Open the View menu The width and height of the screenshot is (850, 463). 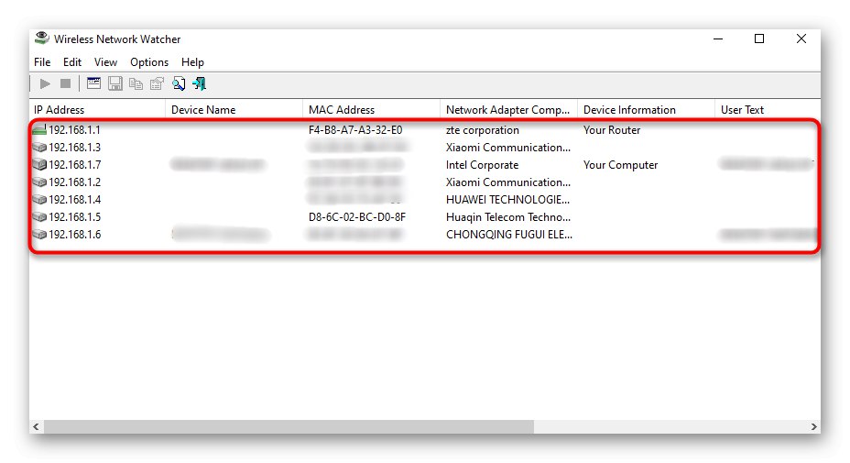click(x=105, y=61)
